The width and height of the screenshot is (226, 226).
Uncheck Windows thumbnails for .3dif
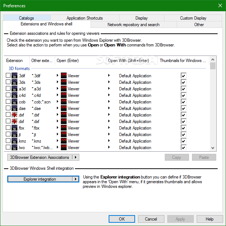pos(184,75)
